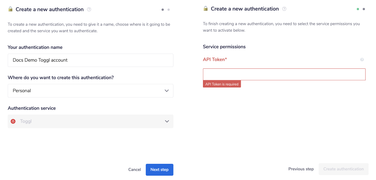Click the lock icon in the API Token dialog
Screen dimensions: 376x180
(205, 9)
